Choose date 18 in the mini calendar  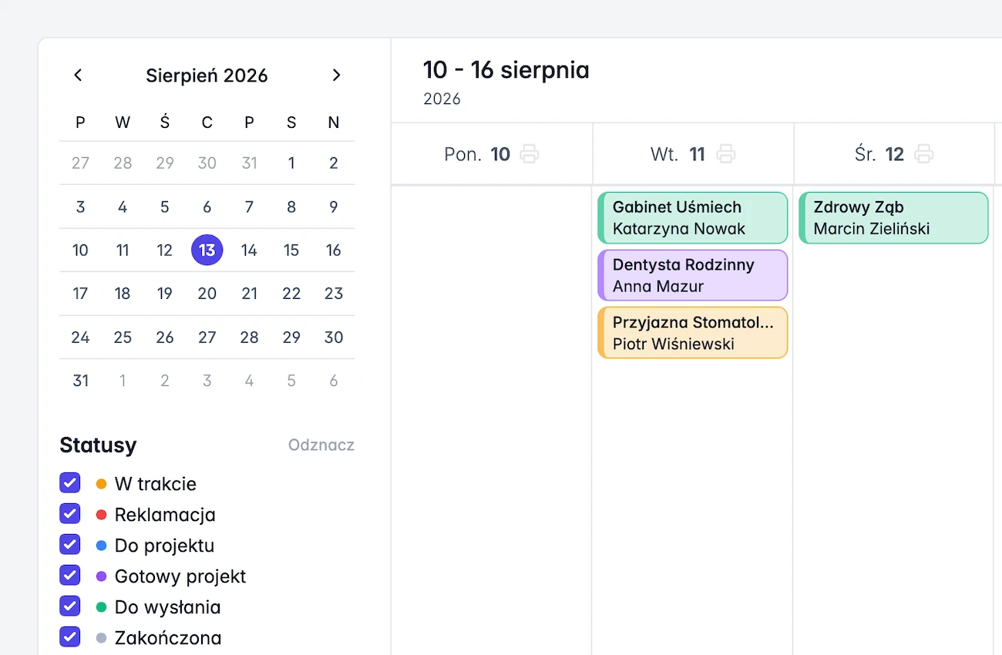(x=123, y=294)
